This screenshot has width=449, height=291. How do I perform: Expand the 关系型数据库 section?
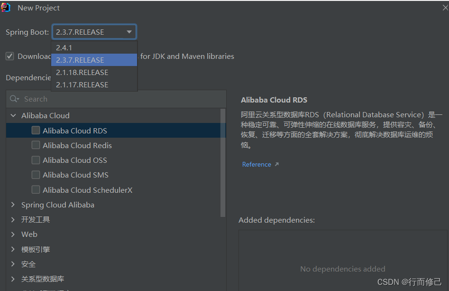point(13,279)
